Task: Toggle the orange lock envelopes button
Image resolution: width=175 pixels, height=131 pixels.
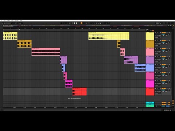Action: click(153, 31)
